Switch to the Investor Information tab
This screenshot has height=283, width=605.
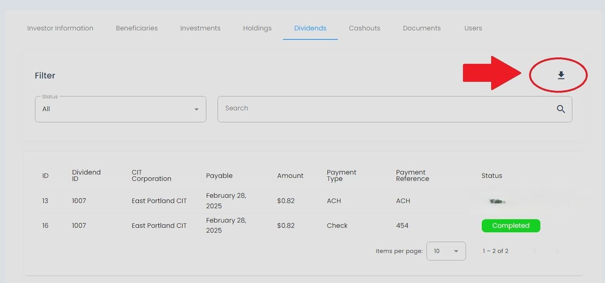coord(60,28)
